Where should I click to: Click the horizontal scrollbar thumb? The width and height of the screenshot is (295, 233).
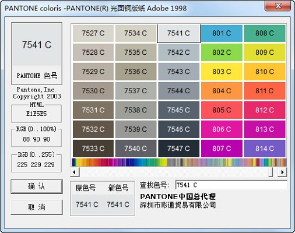point(271,172)
